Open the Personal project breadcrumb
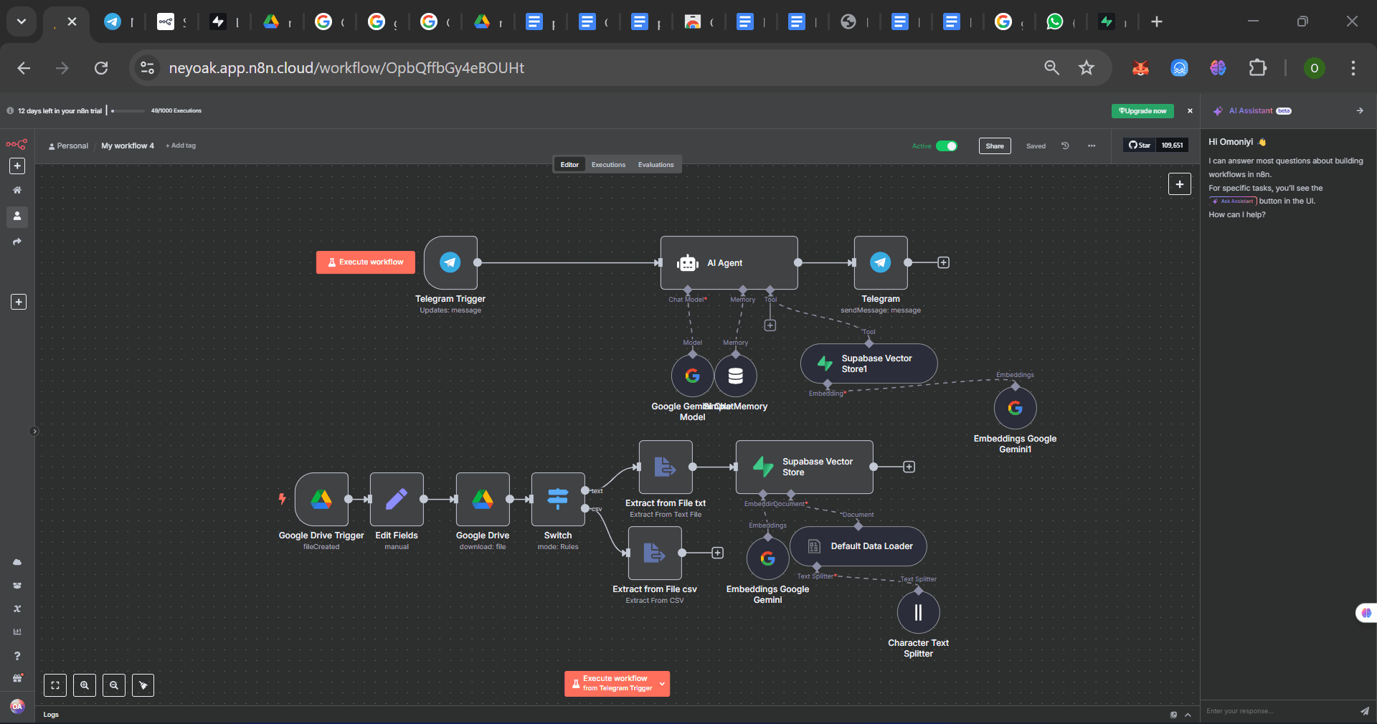This screenshot has width=1377, height=724. tap(68, 146)
